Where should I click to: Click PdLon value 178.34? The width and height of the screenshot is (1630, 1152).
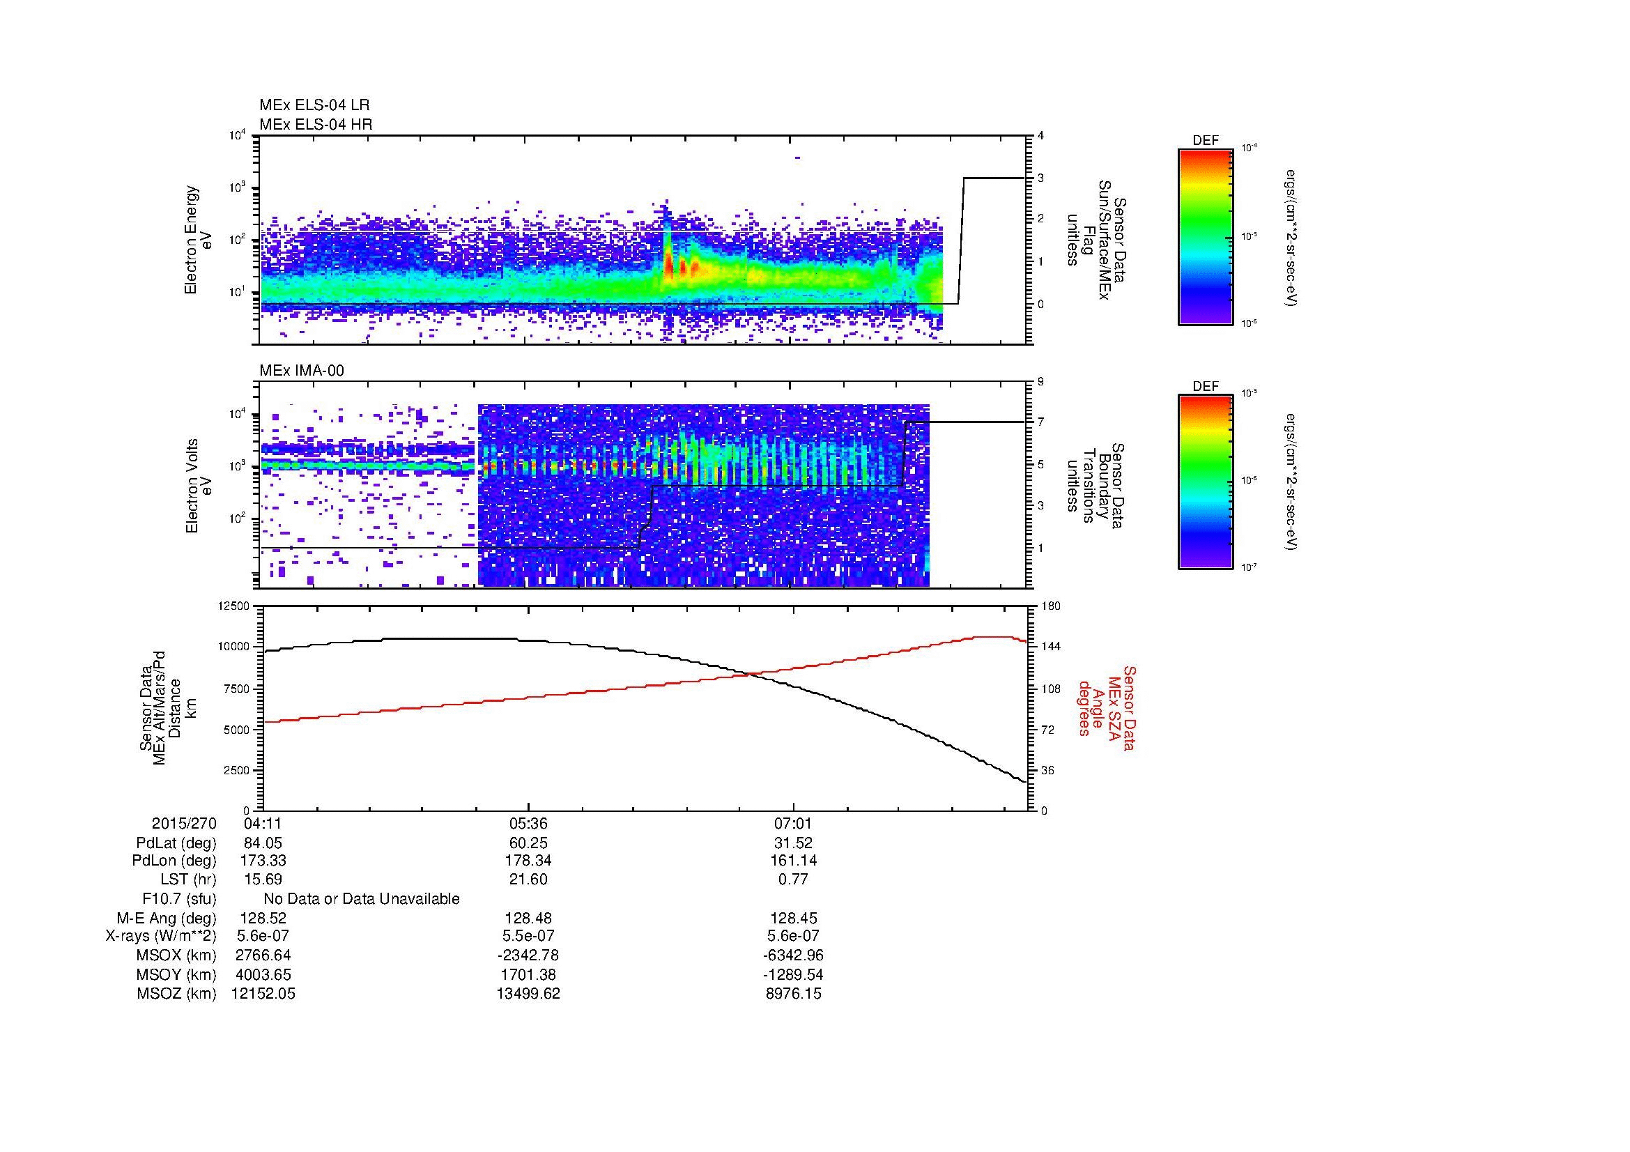[x=528, y=861]
